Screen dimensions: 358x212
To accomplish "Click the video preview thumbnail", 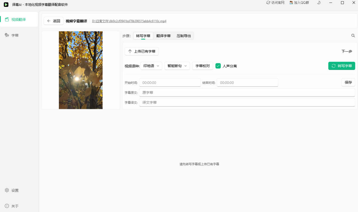I will [x=81, y=70].
